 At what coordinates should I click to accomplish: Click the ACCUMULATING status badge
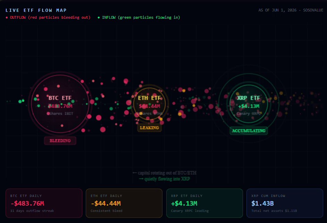click(249, 131)
